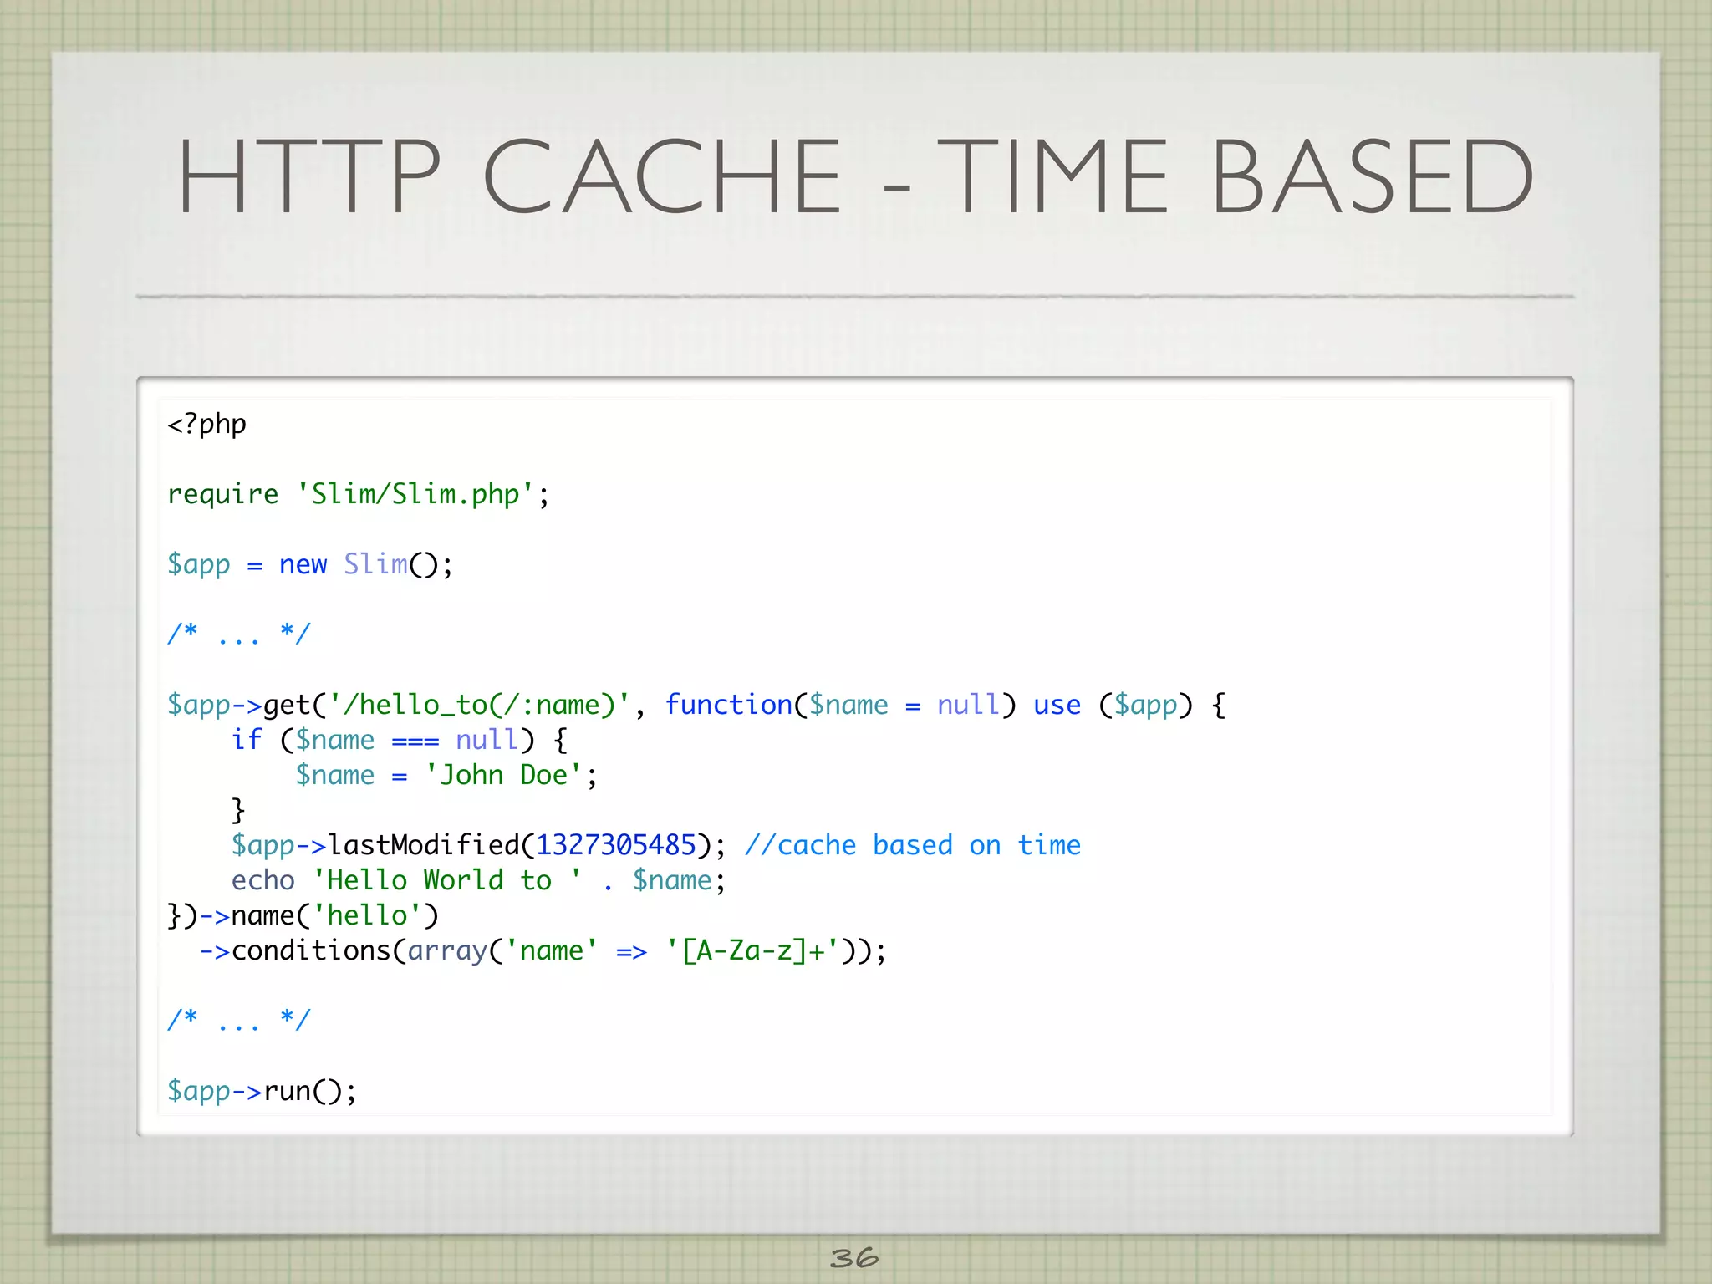Click the line "require 'Slim/Slim.php';"
Image resolution: width=1712 pixels, height=1284 pixels.
[x=358, y=495]
